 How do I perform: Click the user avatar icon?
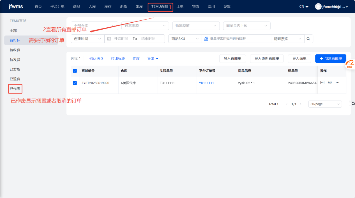click(x=318, y=6)
